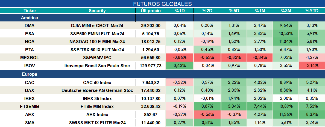Screen dimensions: 325x127
Task: Select the Europa section row
Action: (162, 74)
